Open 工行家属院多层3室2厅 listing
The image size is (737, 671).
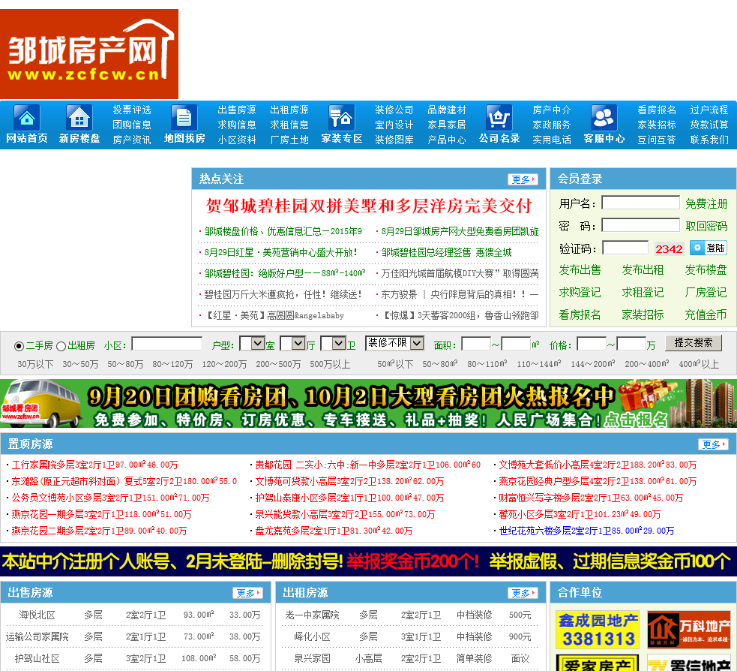click(94, 465)
